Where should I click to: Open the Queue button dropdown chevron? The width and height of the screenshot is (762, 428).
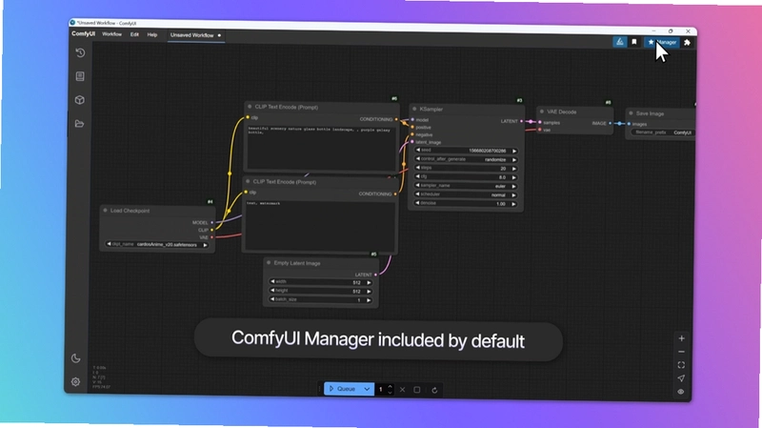click(367, 389)
